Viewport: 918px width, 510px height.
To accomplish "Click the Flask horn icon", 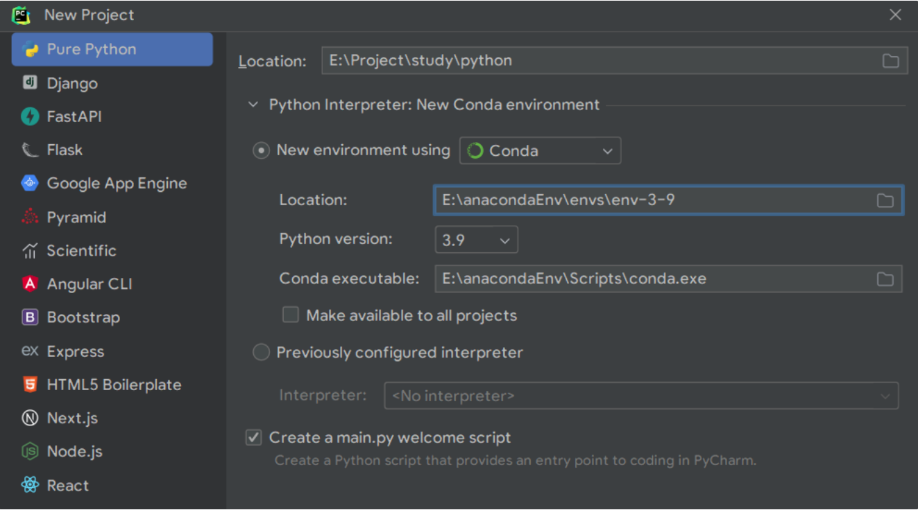I will (30, 150).
